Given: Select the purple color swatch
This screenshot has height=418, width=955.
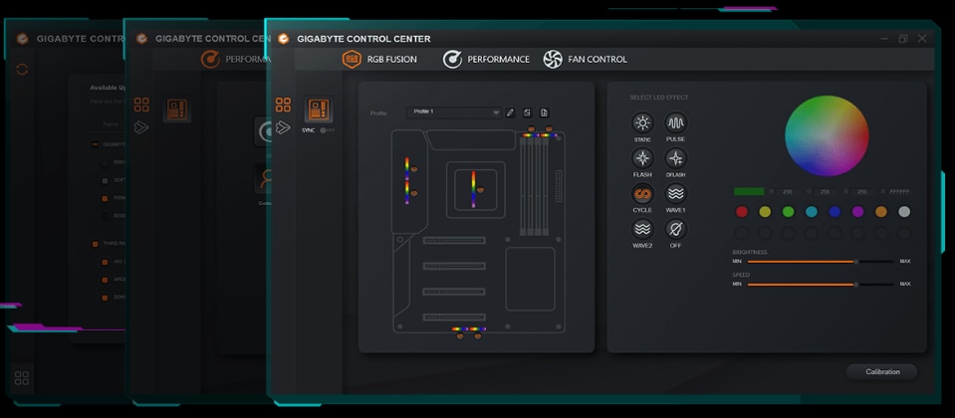Looking at the screenshot, I should (857, 211).
